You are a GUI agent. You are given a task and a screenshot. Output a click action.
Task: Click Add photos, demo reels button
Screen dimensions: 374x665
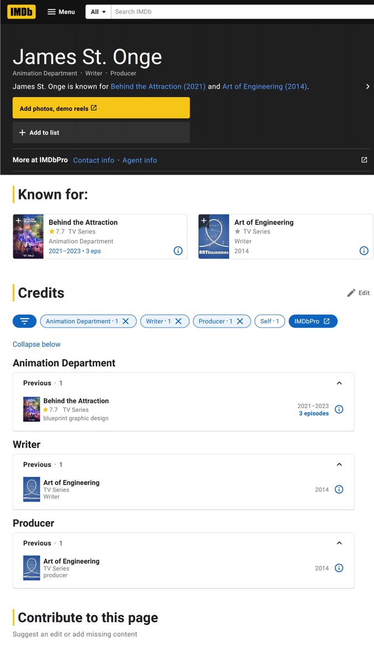[101, 108]
